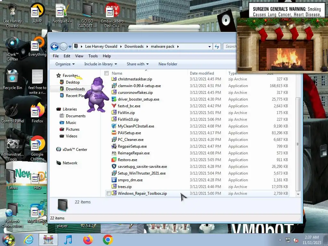Viewport: 328px width, 246px height.
Task: Click the Windows Start button
Action: click(9, 240)
